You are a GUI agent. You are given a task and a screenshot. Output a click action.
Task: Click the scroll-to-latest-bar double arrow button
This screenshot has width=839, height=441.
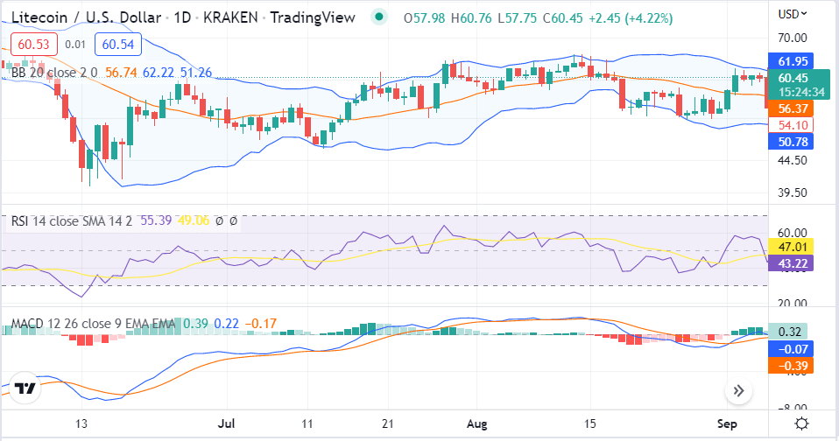[738, 391]
